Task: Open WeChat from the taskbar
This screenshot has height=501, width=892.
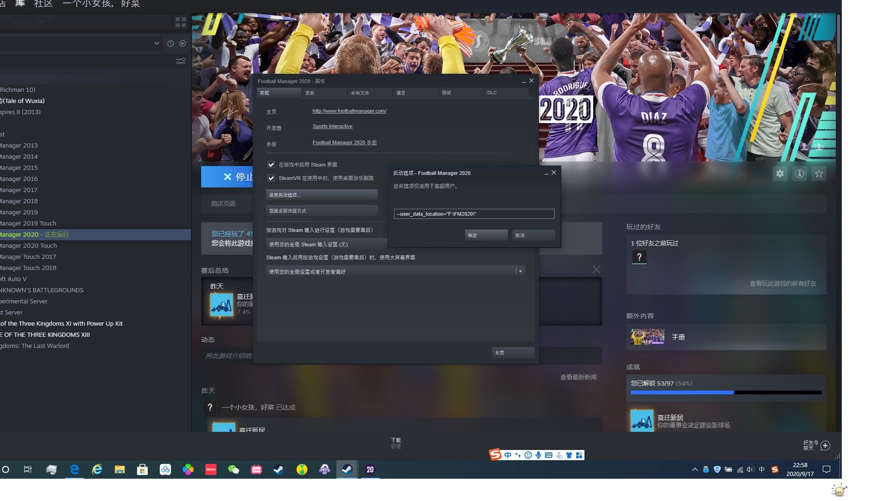Action: point(233,469)
